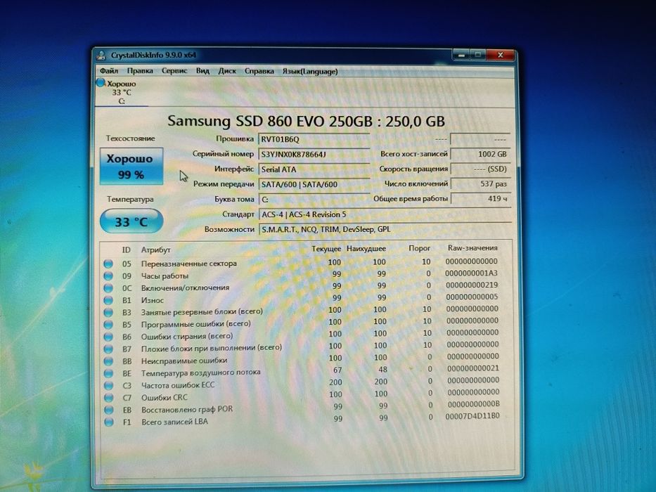Open the Диск menu
Viewport: 656px width, 492px height.
point(227,71)
